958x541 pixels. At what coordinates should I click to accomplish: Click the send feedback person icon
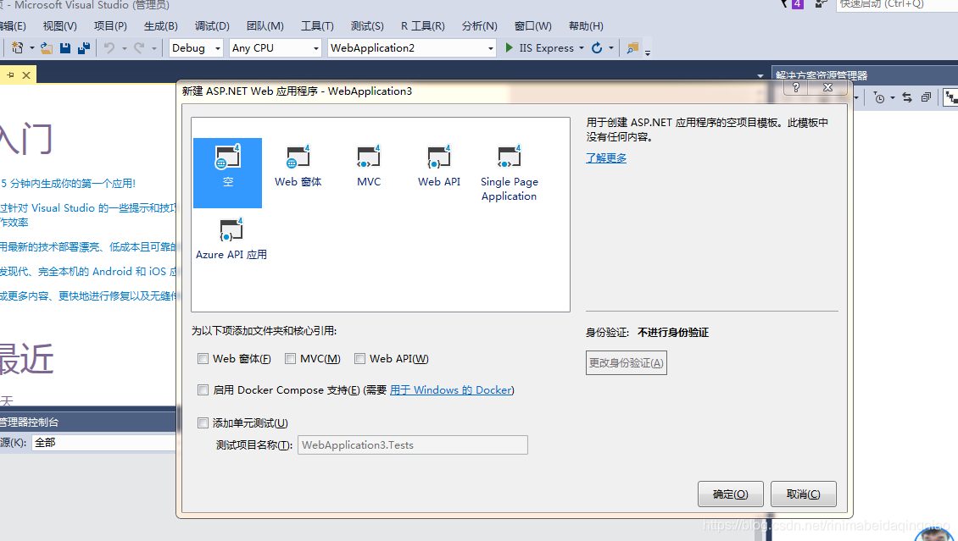click(822, 4)
